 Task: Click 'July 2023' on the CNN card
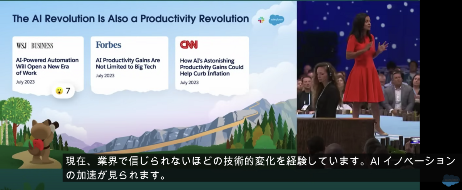(x=189, y=82)
